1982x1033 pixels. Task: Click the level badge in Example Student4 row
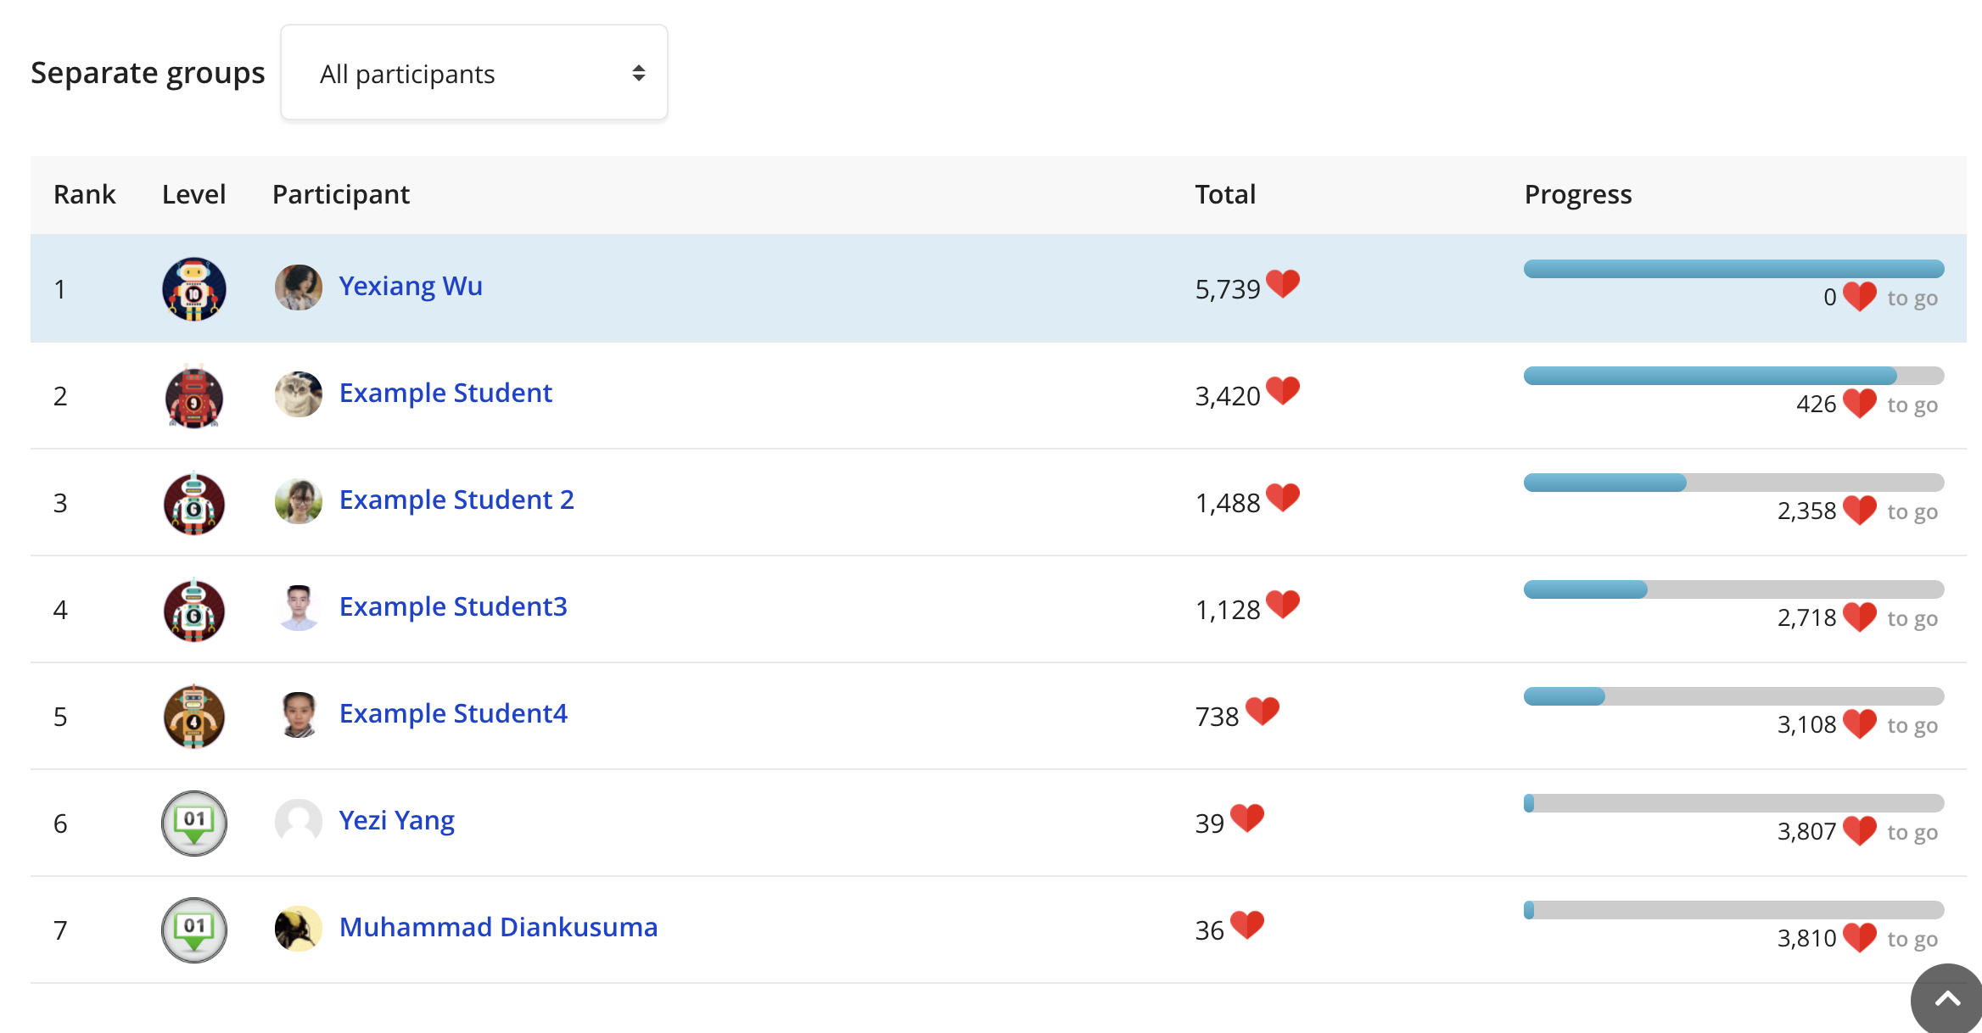[x=194, y=717]
